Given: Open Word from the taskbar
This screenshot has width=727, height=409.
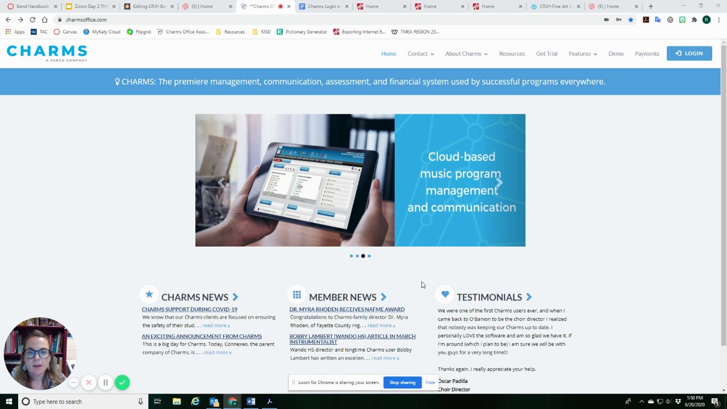Looking at the screenshot, I should [251, 402].
